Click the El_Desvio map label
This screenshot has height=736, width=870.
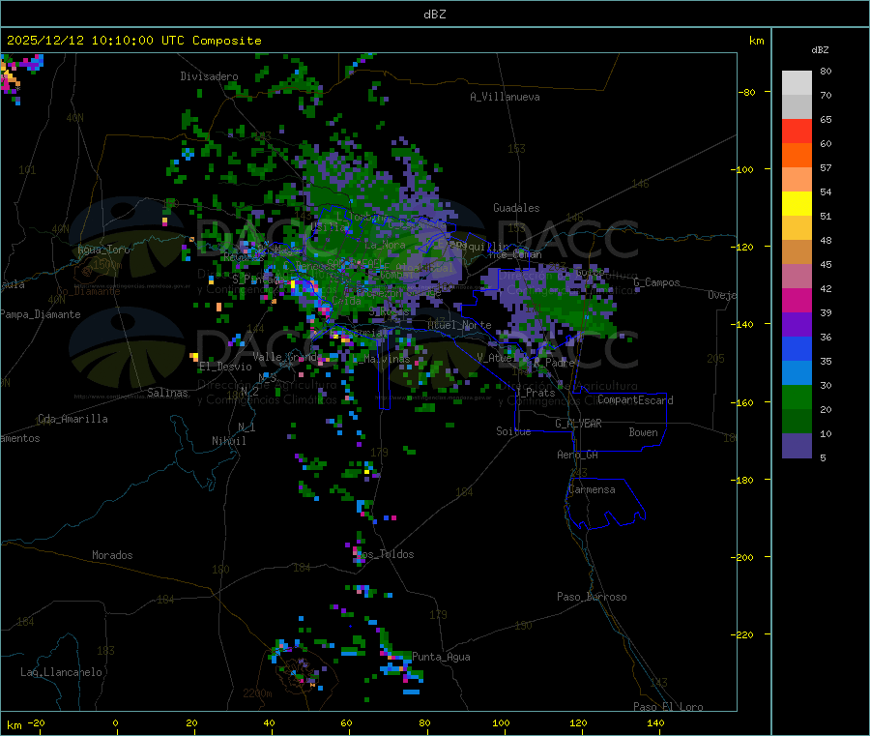(225, 367)
